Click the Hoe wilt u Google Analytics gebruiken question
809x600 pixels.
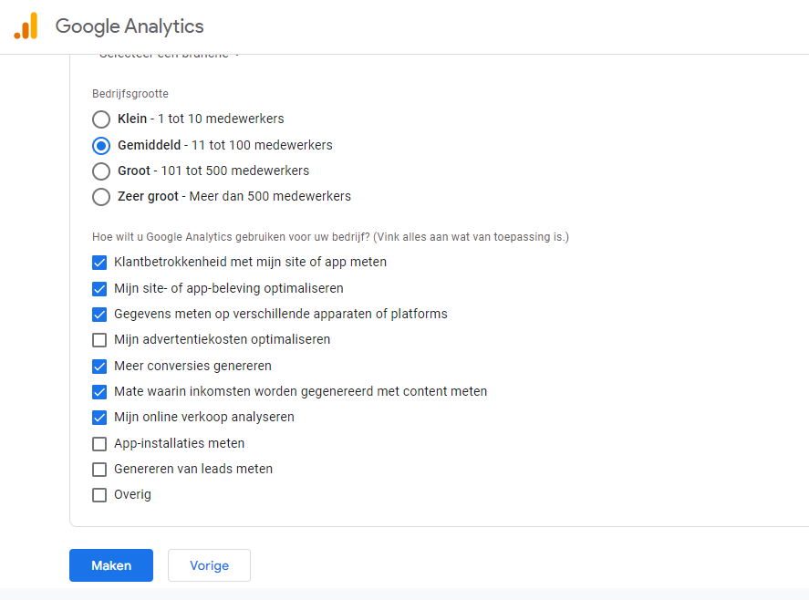(x=331, y=237)
